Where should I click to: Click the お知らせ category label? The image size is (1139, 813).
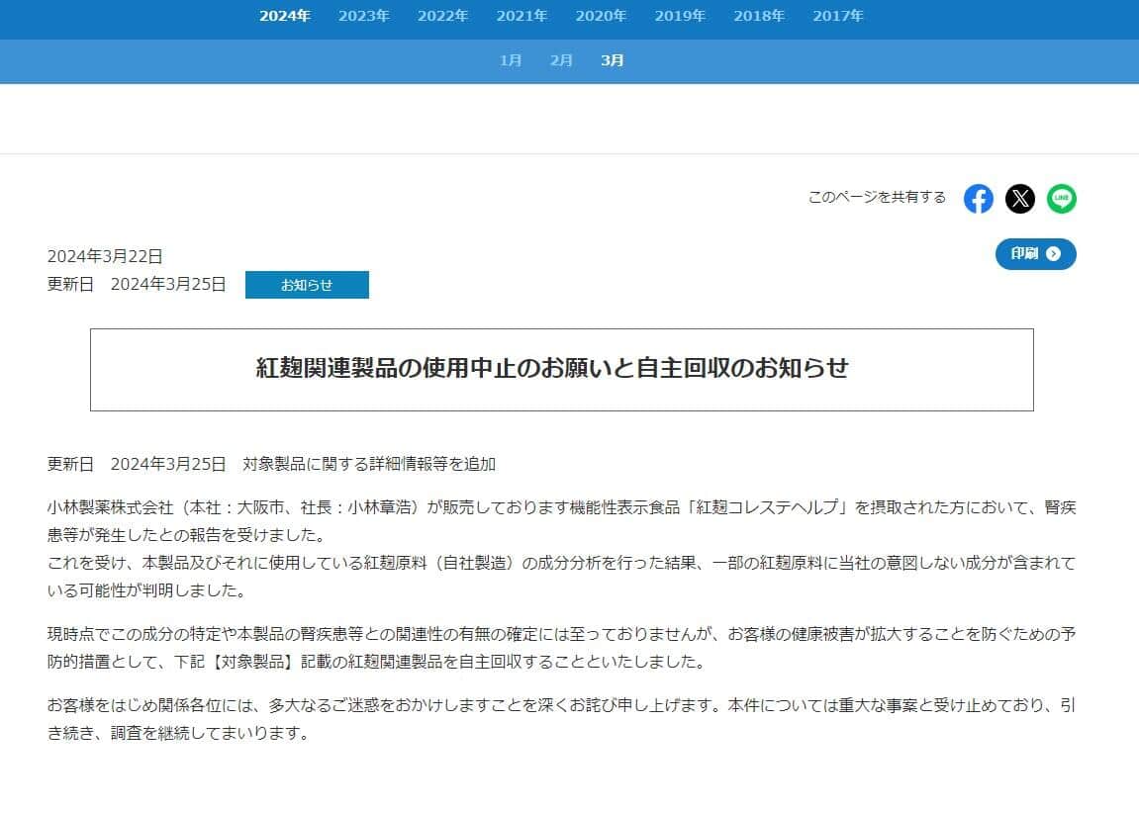tap(307, 284)
